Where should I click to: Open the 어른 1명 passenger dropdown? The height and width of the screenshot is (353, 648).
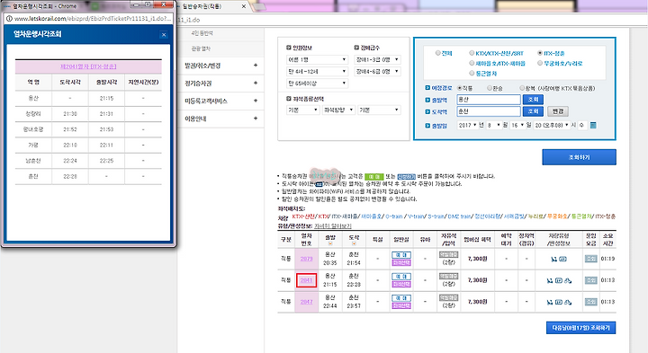point(317,59)
